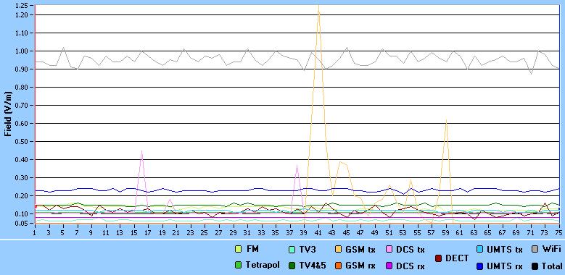This screenshot has width=565, height=275.
Task: Select the UMTS rx blue legend swatch
Action: coord(479,266)
